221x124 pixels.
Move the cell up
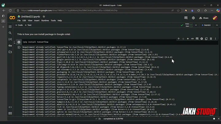click(x=179, y=39)
